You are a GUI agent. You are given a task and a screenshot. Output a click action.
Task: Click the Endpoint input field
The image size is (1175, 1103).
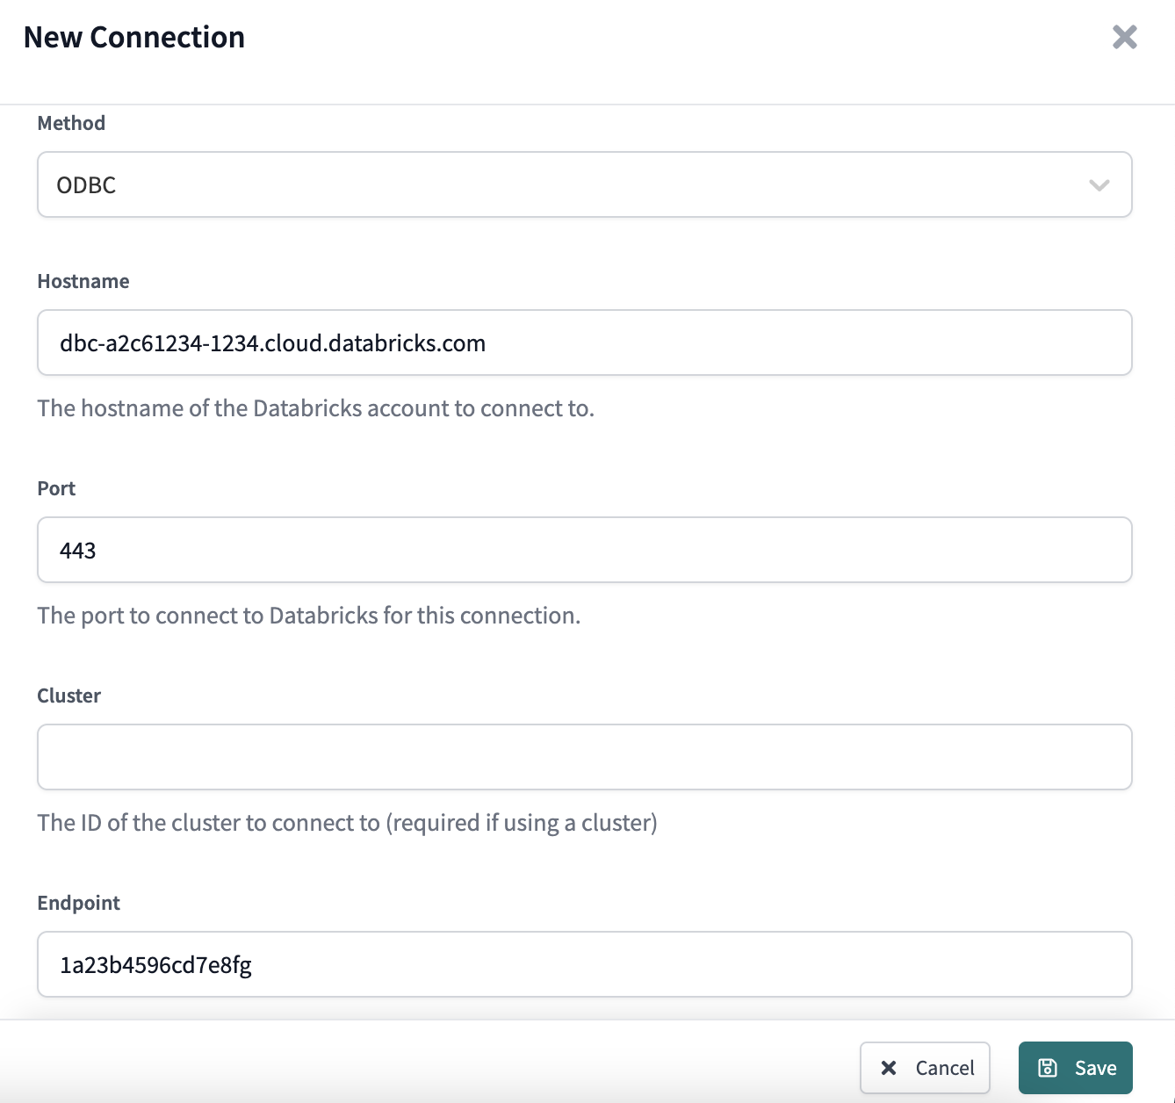[584, 964]
